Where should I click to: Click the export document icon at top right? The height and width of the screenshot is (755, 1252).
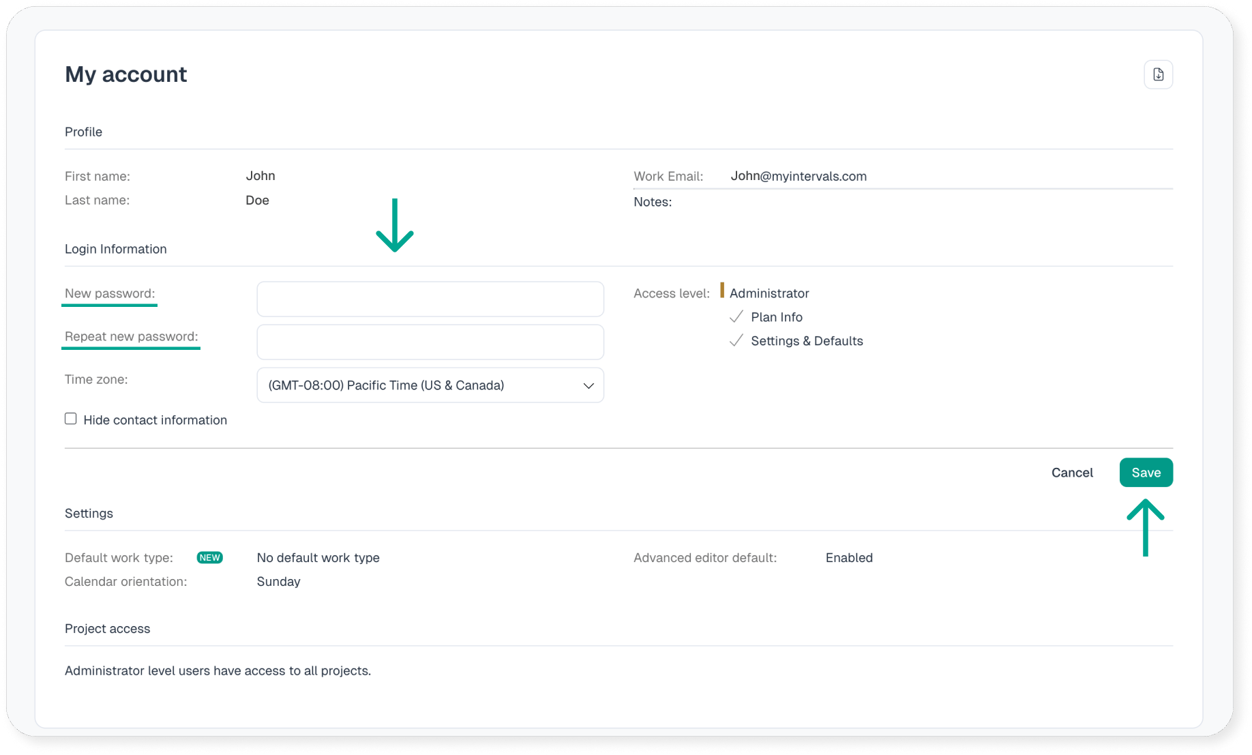click(x=1158, y=74)
